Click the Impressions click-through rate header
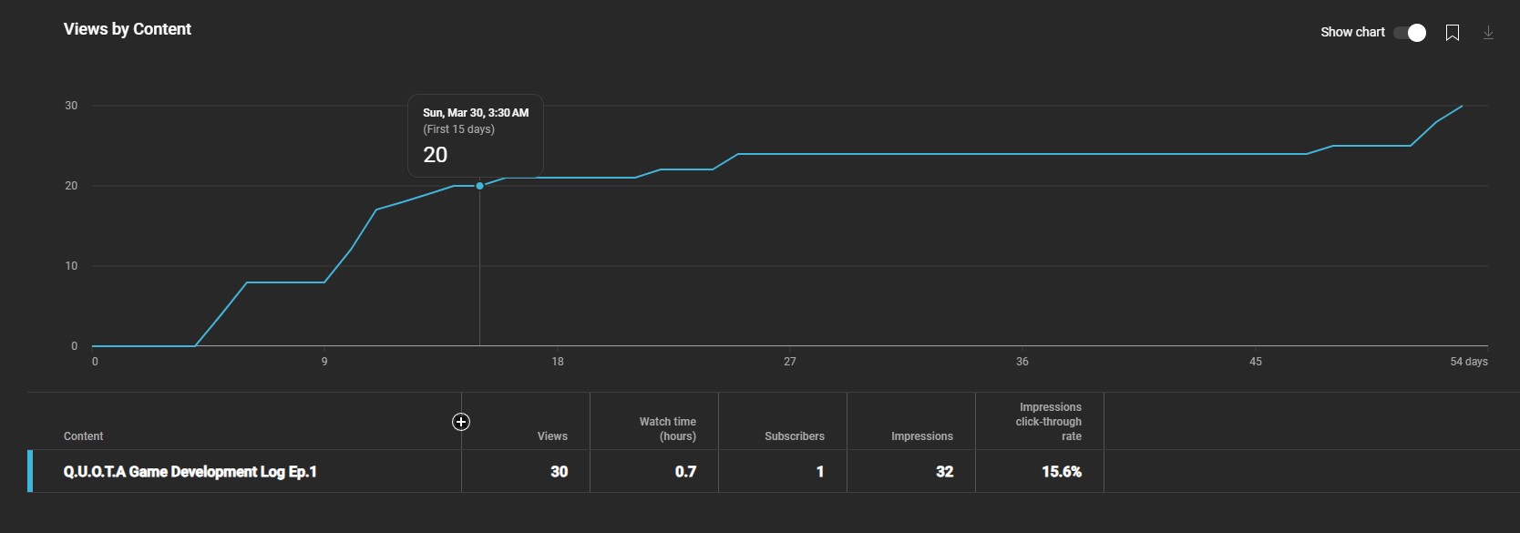Viewport: 1520px width, 533px height. click(1050, 422)
